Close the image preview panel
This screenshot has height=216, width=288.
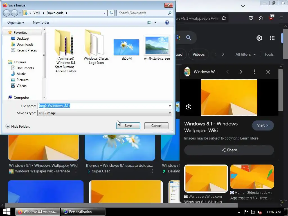coord(268,72)
